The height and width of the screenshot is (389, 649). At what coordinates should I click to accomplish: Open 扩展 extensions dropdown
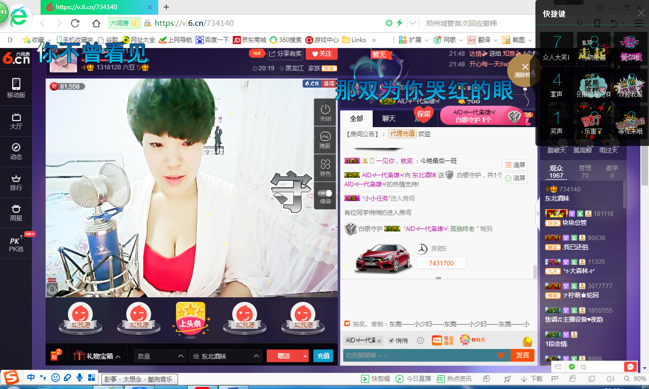coord(413,40)
